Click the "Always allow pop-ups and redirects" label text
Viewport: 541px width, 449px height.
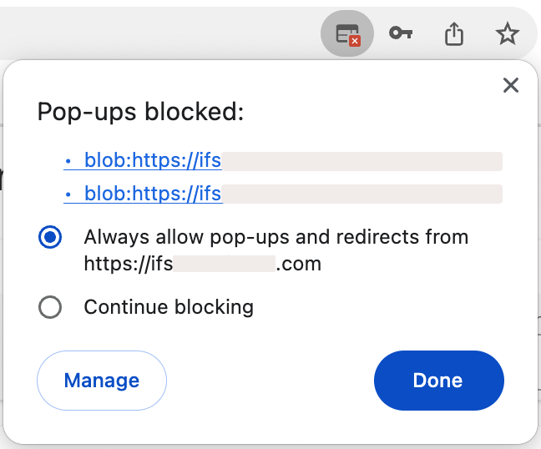(276, 237)
